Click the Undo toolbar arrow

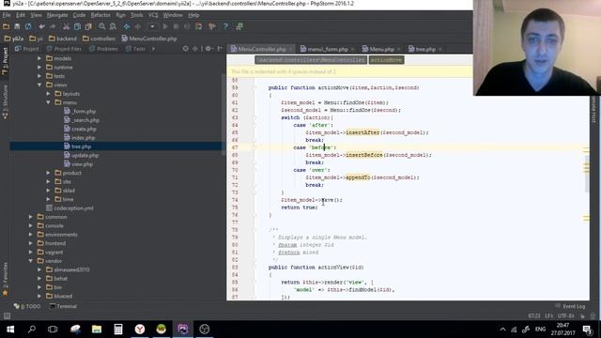point(41,26)
